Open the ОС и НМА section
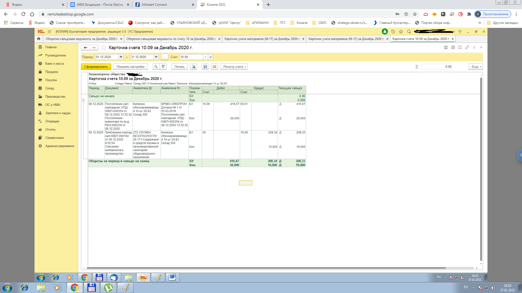 point(53,105)
